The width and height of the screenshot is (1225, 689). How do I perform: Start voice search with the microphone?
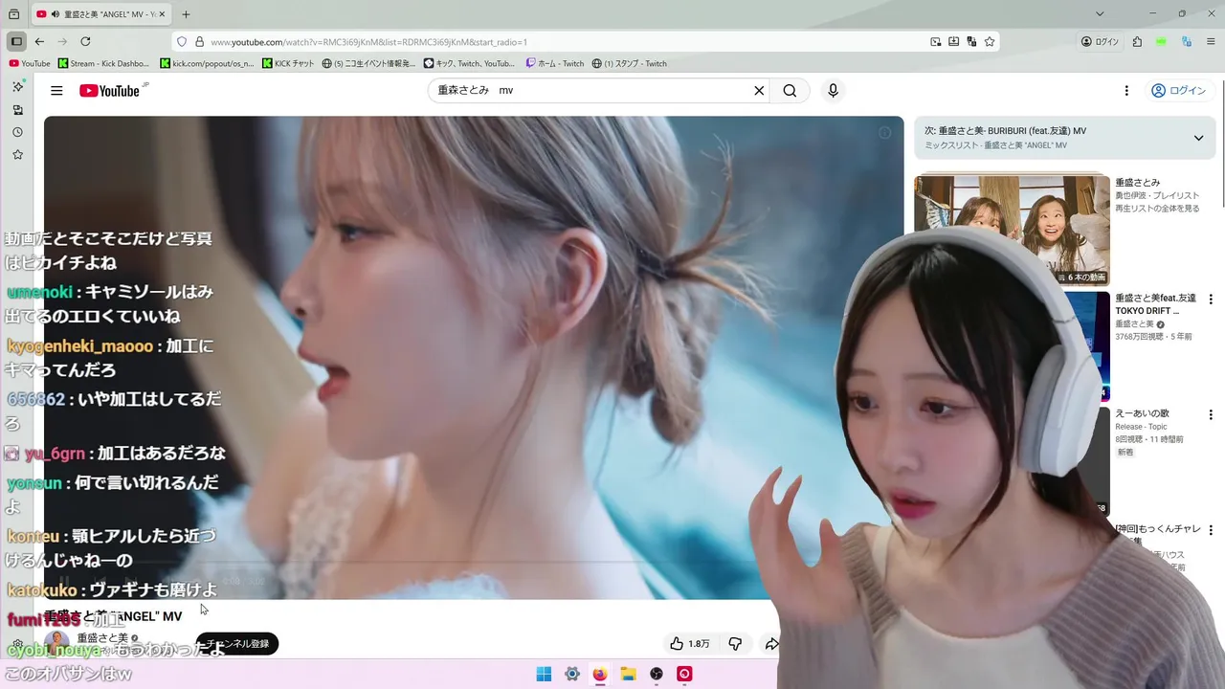pos(833,91)
